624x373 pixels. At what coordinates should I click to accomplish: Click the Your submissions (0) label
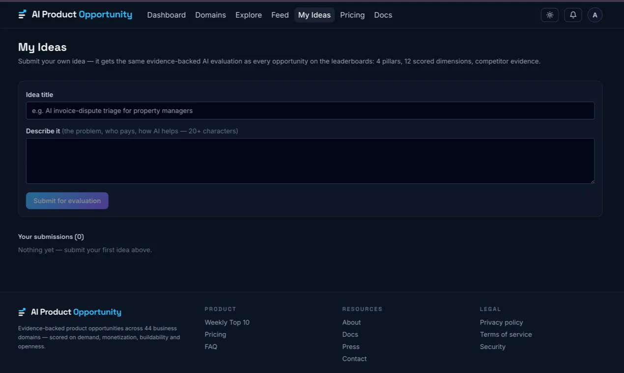point(51,237)
